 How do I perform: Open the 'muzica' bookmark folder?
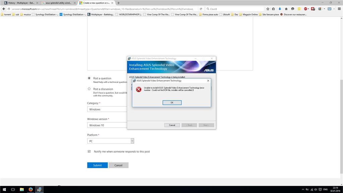point(25,14)
